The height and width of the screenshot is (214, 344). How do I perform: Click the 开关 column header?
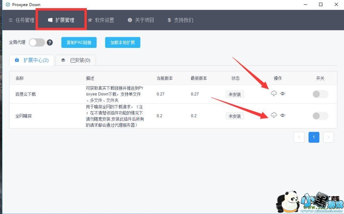320,78
